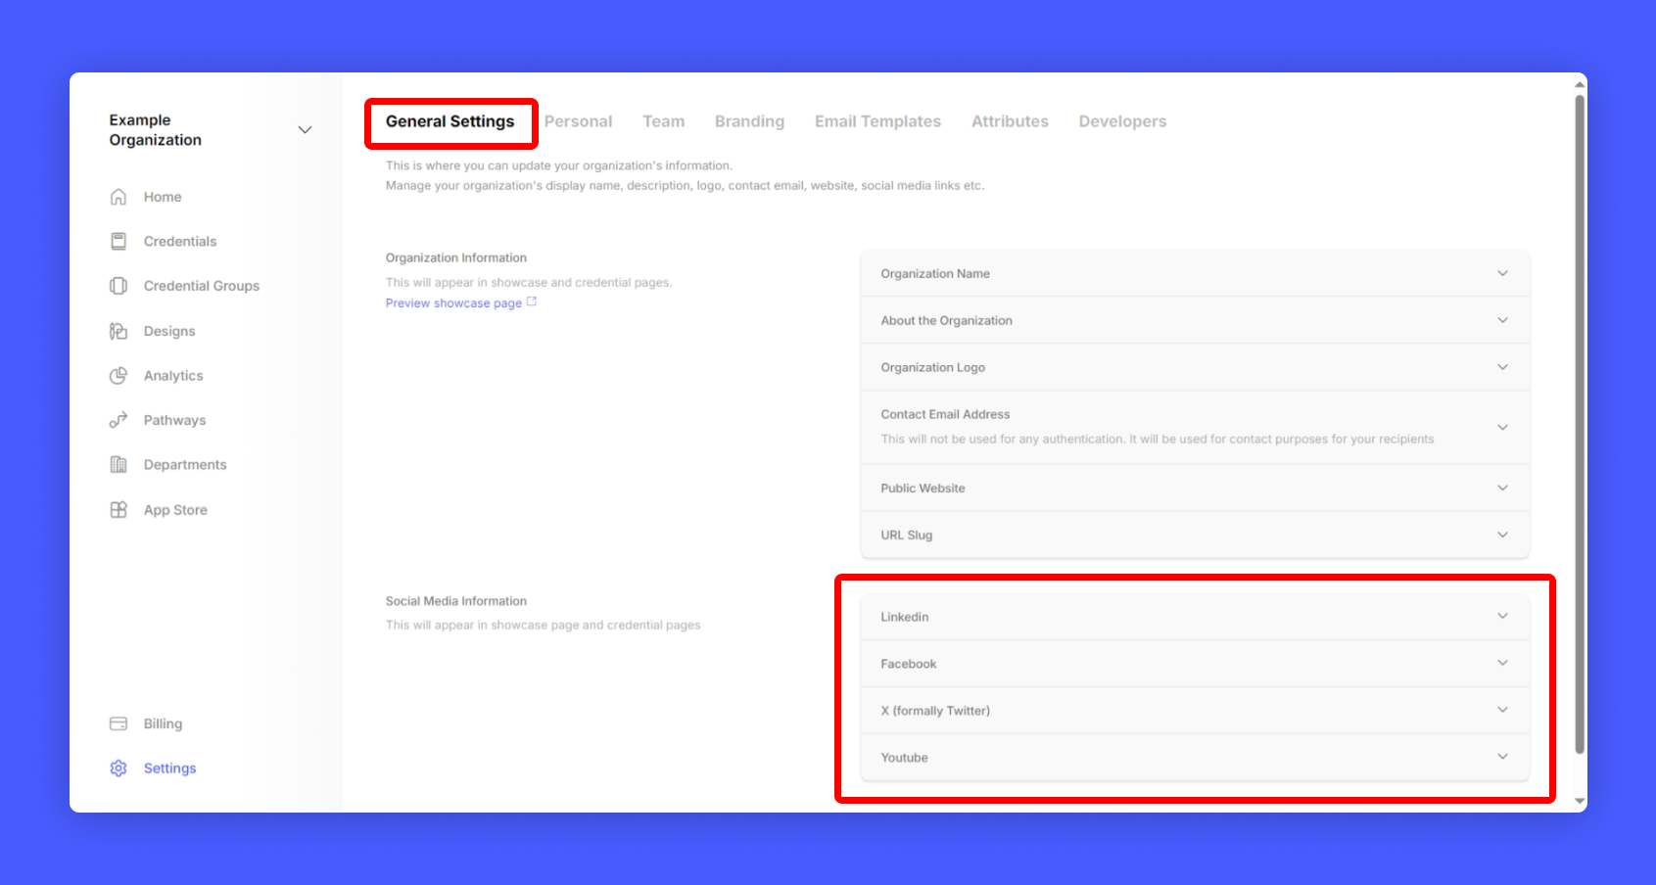Expand the Youtube row chevron
The image size is (1656, 885).
1502,757
